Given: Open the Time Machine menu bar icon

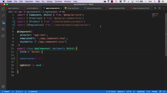Looking at the screenshot, I should (116, 1).
